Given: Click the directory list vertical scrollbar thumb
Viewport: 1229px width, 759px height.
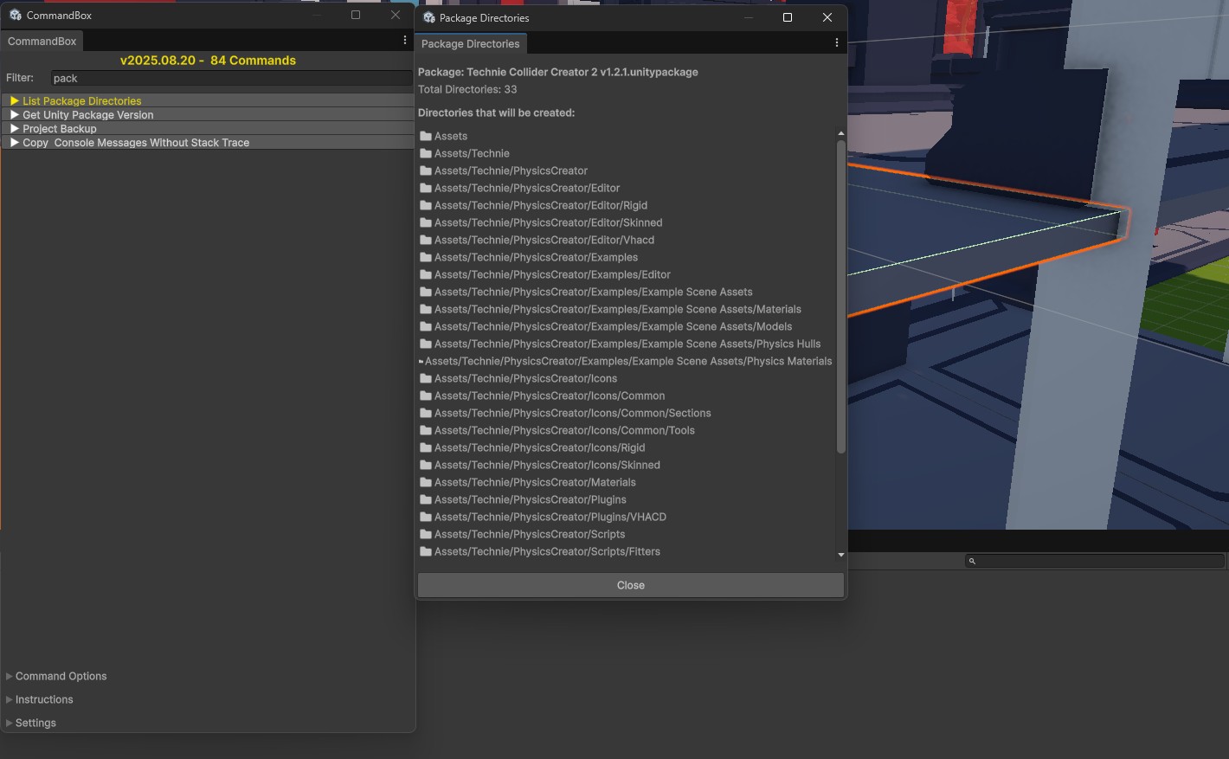Looking at the screenshot, I should click(840, 296).
